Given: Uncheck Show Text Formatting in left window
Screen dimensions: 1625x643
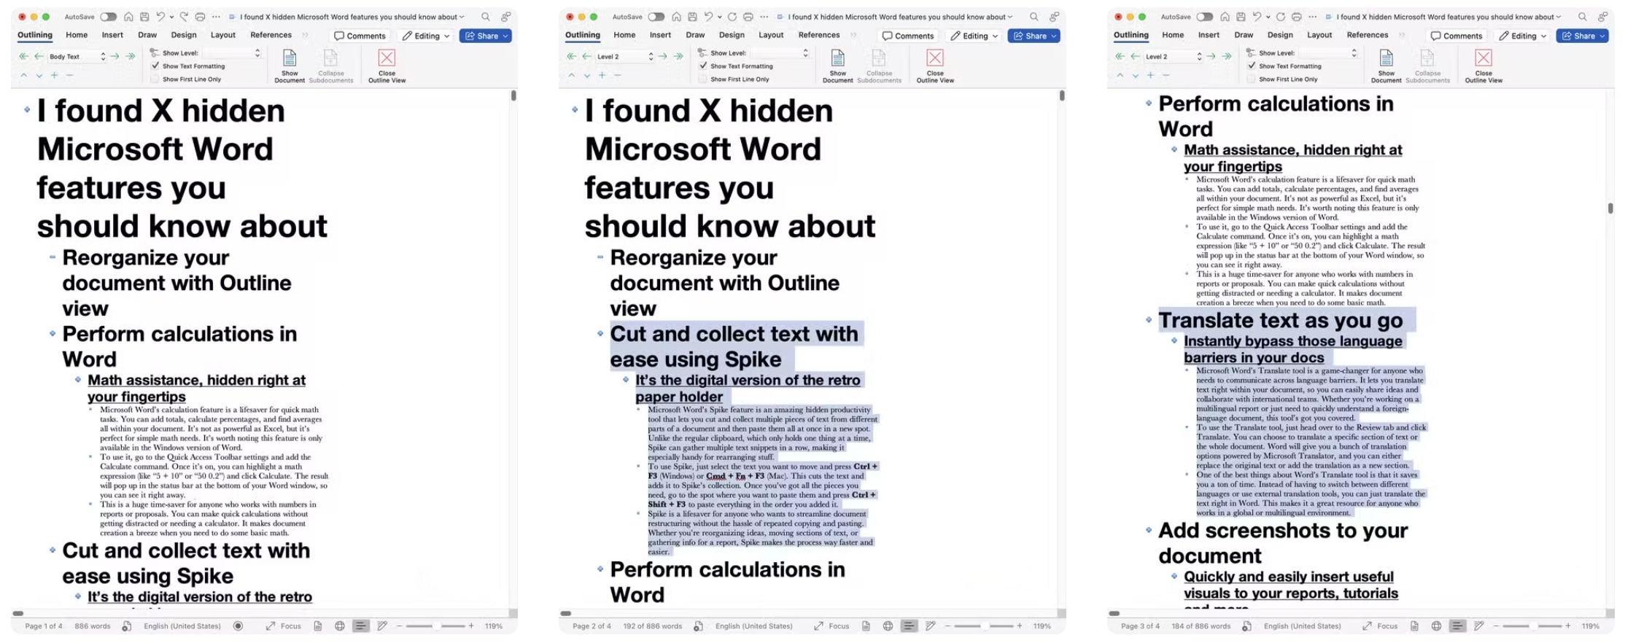Looking at the screenshot, I should pos(155,66).
